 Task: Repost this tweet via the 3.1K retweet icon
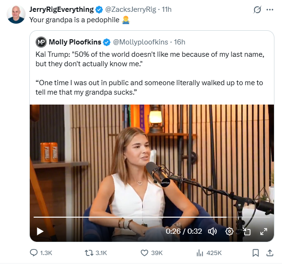(96, 253)
